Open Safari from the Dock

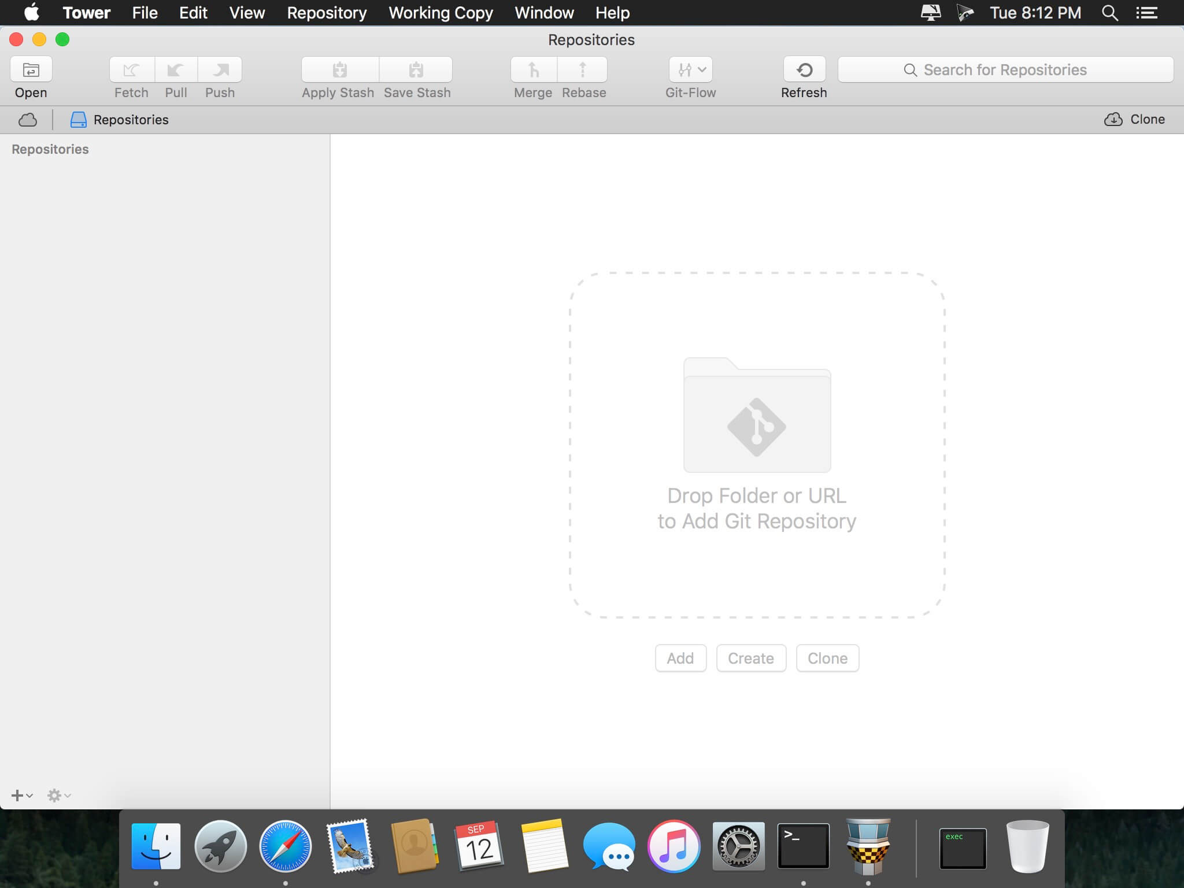pos(285,846)
